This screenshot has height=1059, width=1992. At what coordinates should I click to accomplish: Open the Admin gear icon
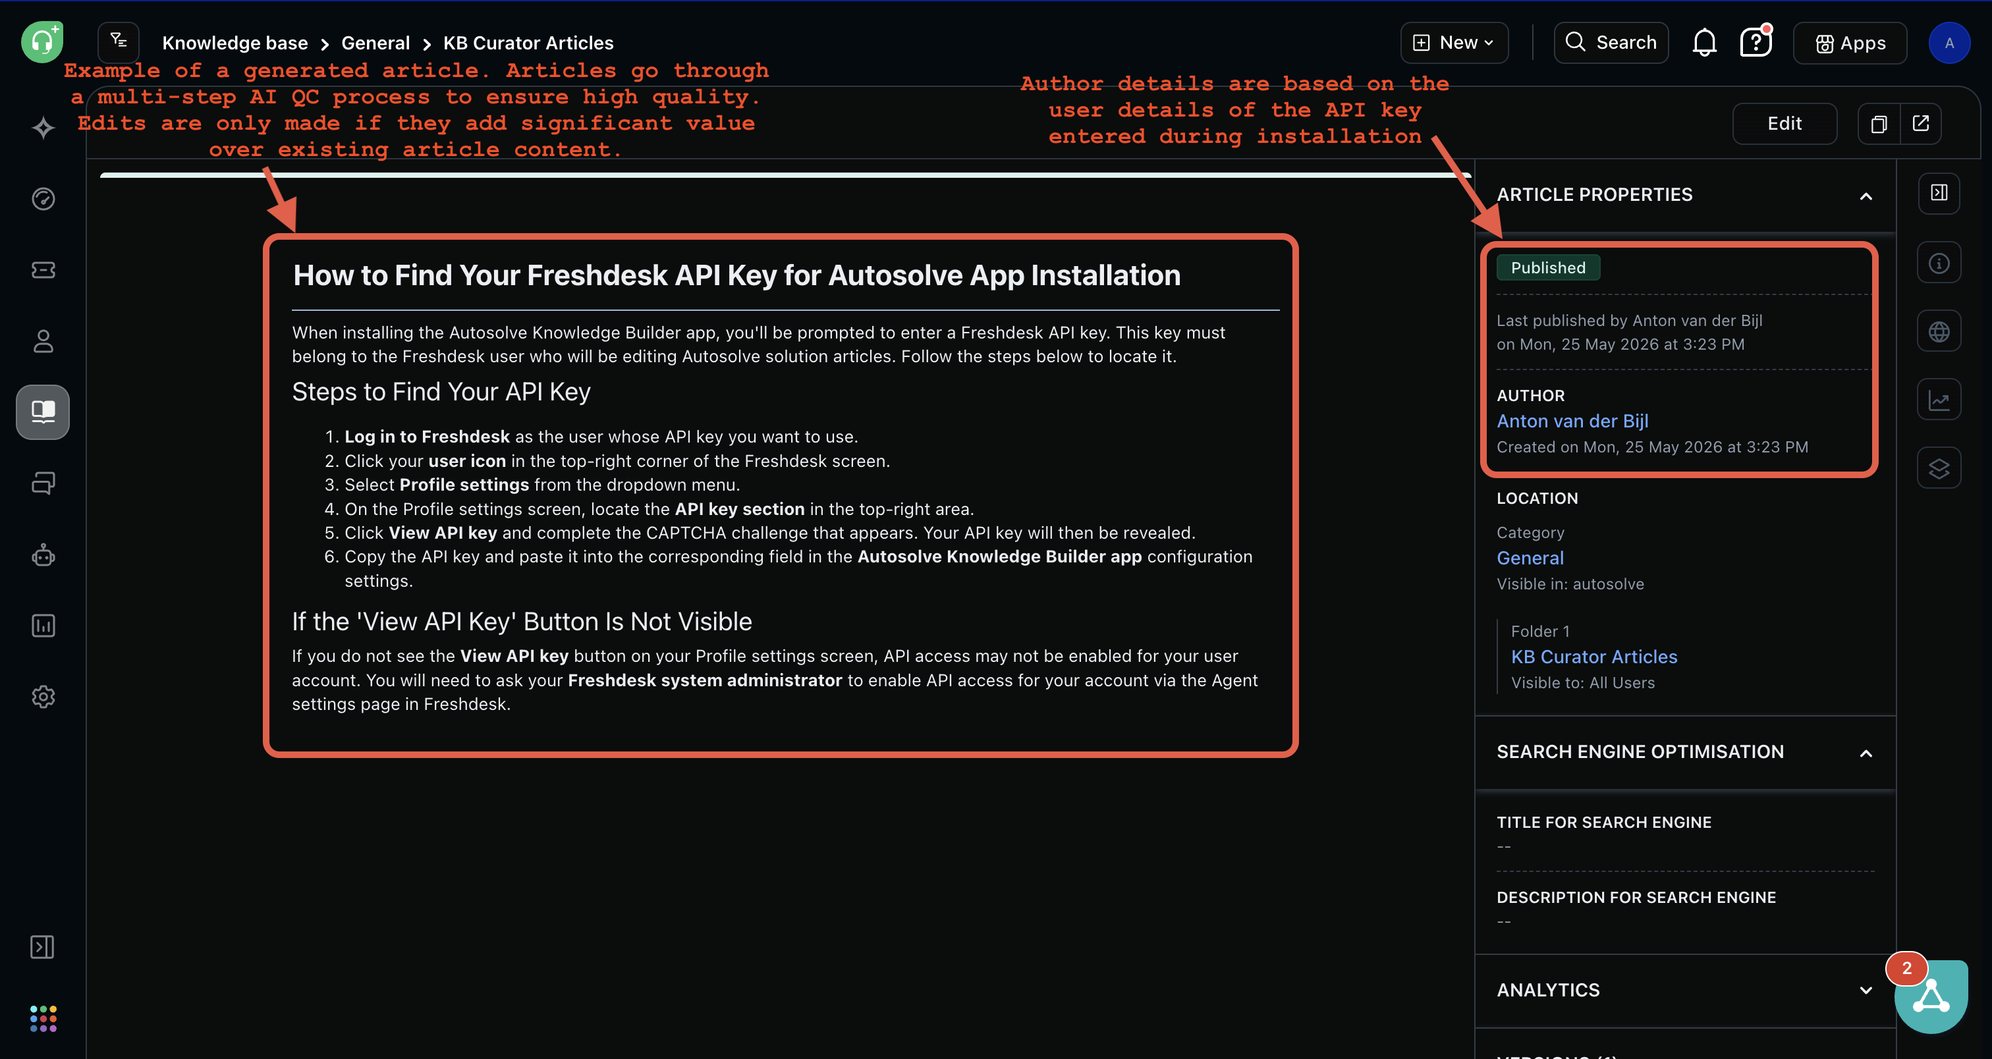click(x=43, y=697)
